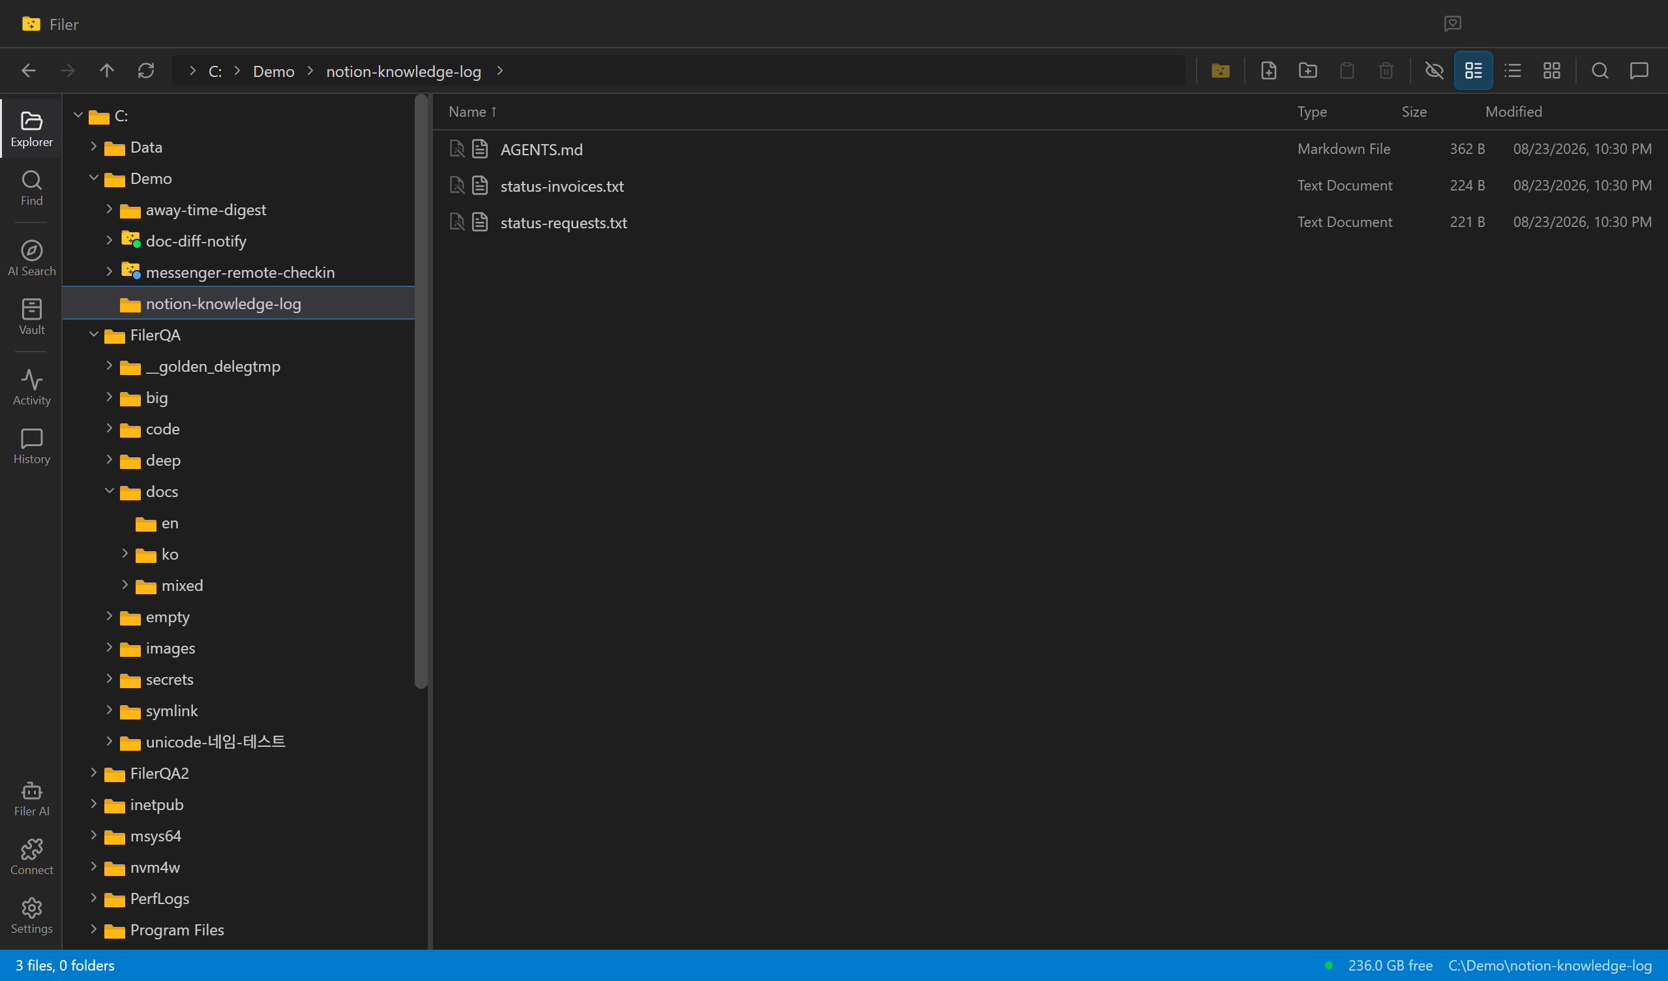The image size is (1668, 981).
Task: Open the chat bubble toolbar icon
Action: pos(1639,71)
